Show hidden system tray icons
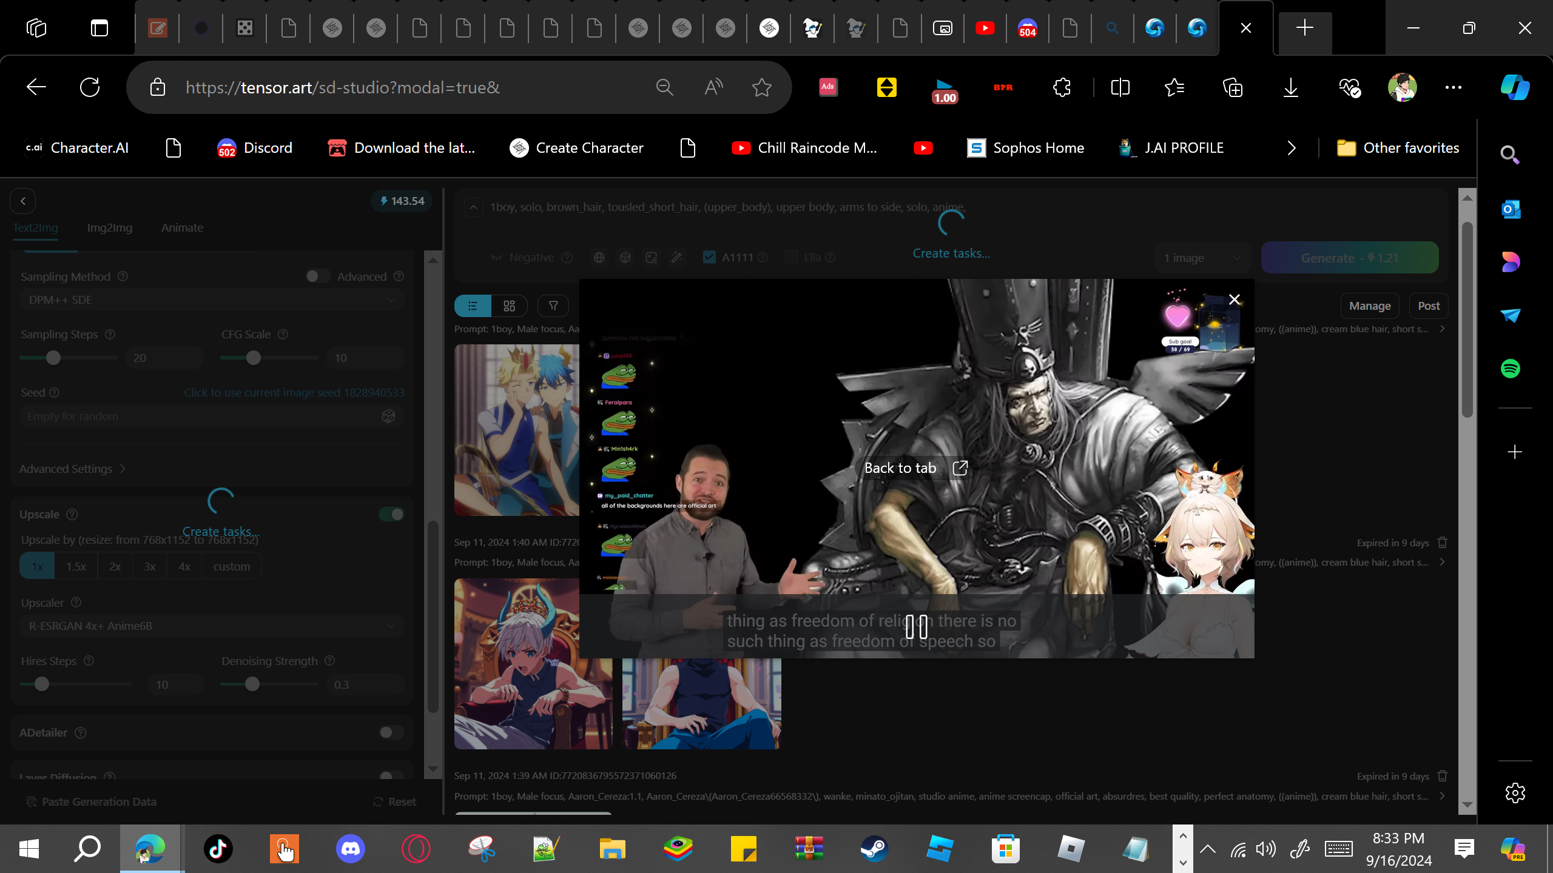This screenshot has width=1553, height=873. coord(1207,849)
